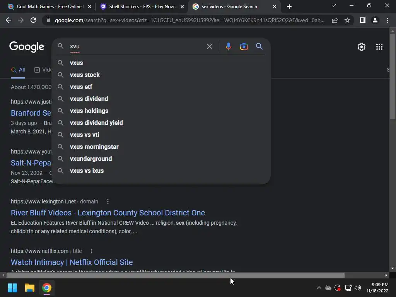Click the URL address bar

point(189,20)
